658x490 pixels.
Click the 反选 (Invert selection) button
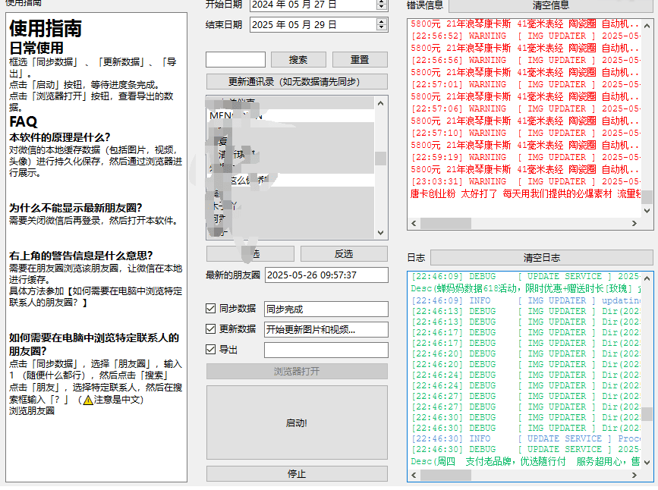tap(346, 253)
